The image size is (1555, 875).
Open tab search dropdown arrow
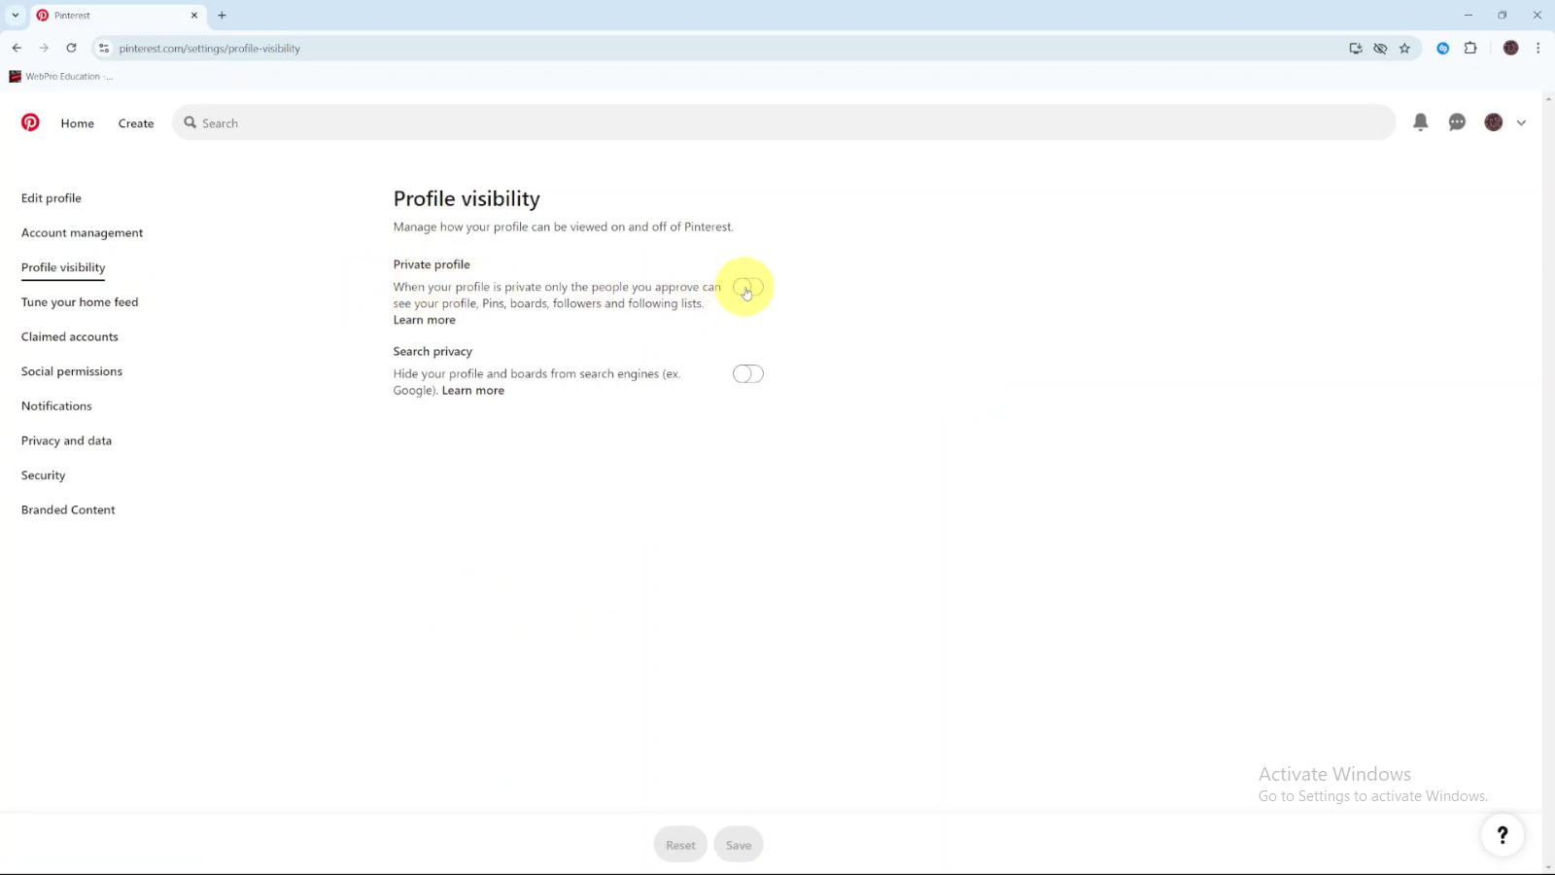pos(16,16)
